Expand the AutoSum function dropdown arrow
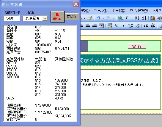 tap(132, 18)
